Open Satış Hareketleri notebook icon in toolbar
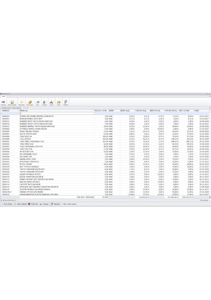 12,103
